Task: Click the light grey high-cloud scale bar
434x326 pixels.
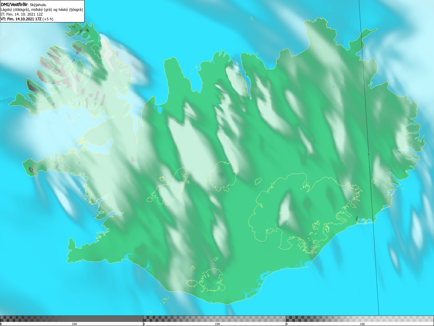Action: click(x=360, y=319)
